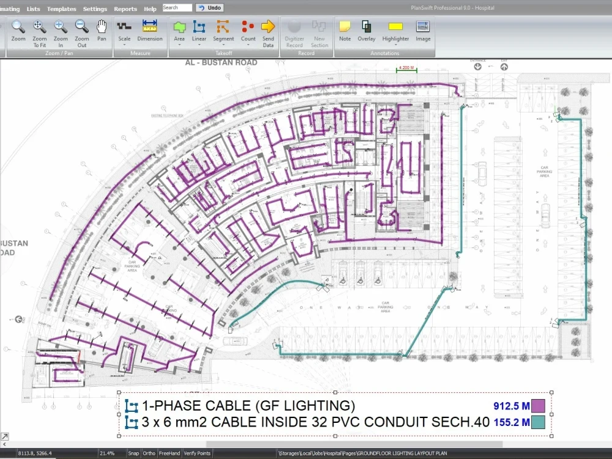Open the Templates menu
This screenshot has width=612, height=459.
[x=61, y=9]
